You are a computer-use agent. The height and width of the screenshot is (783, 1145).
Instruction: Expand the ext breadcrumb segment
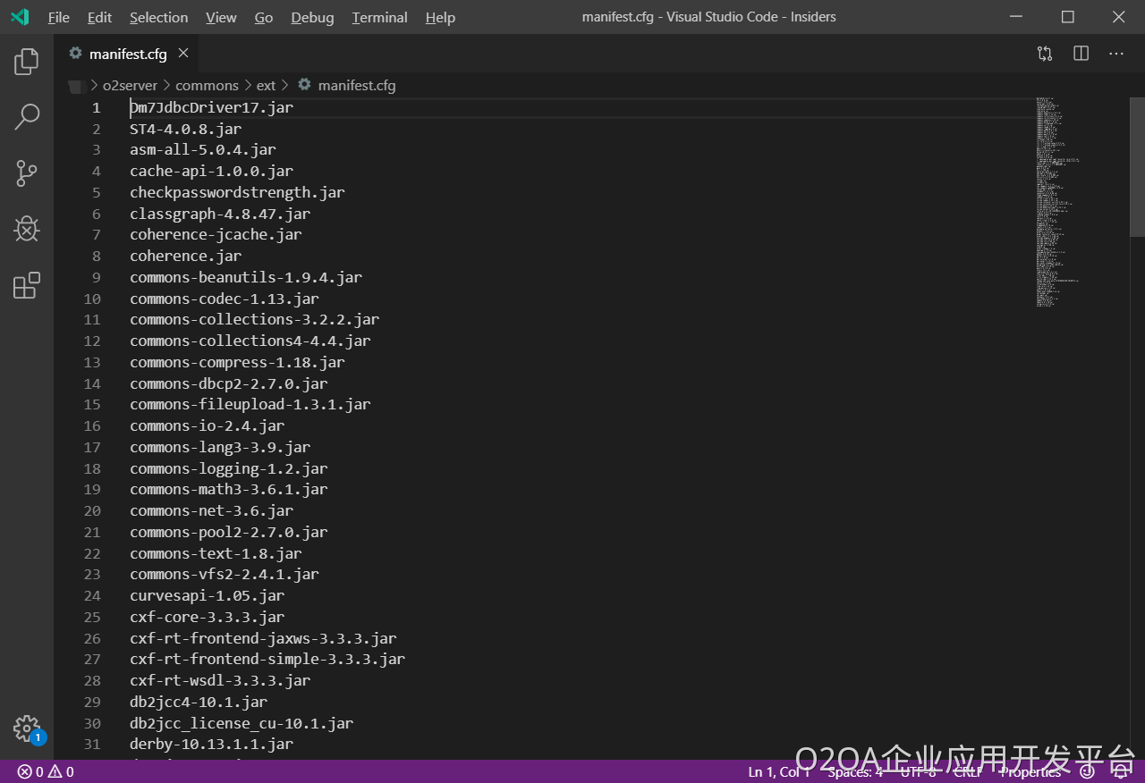[x=266, y=86]
